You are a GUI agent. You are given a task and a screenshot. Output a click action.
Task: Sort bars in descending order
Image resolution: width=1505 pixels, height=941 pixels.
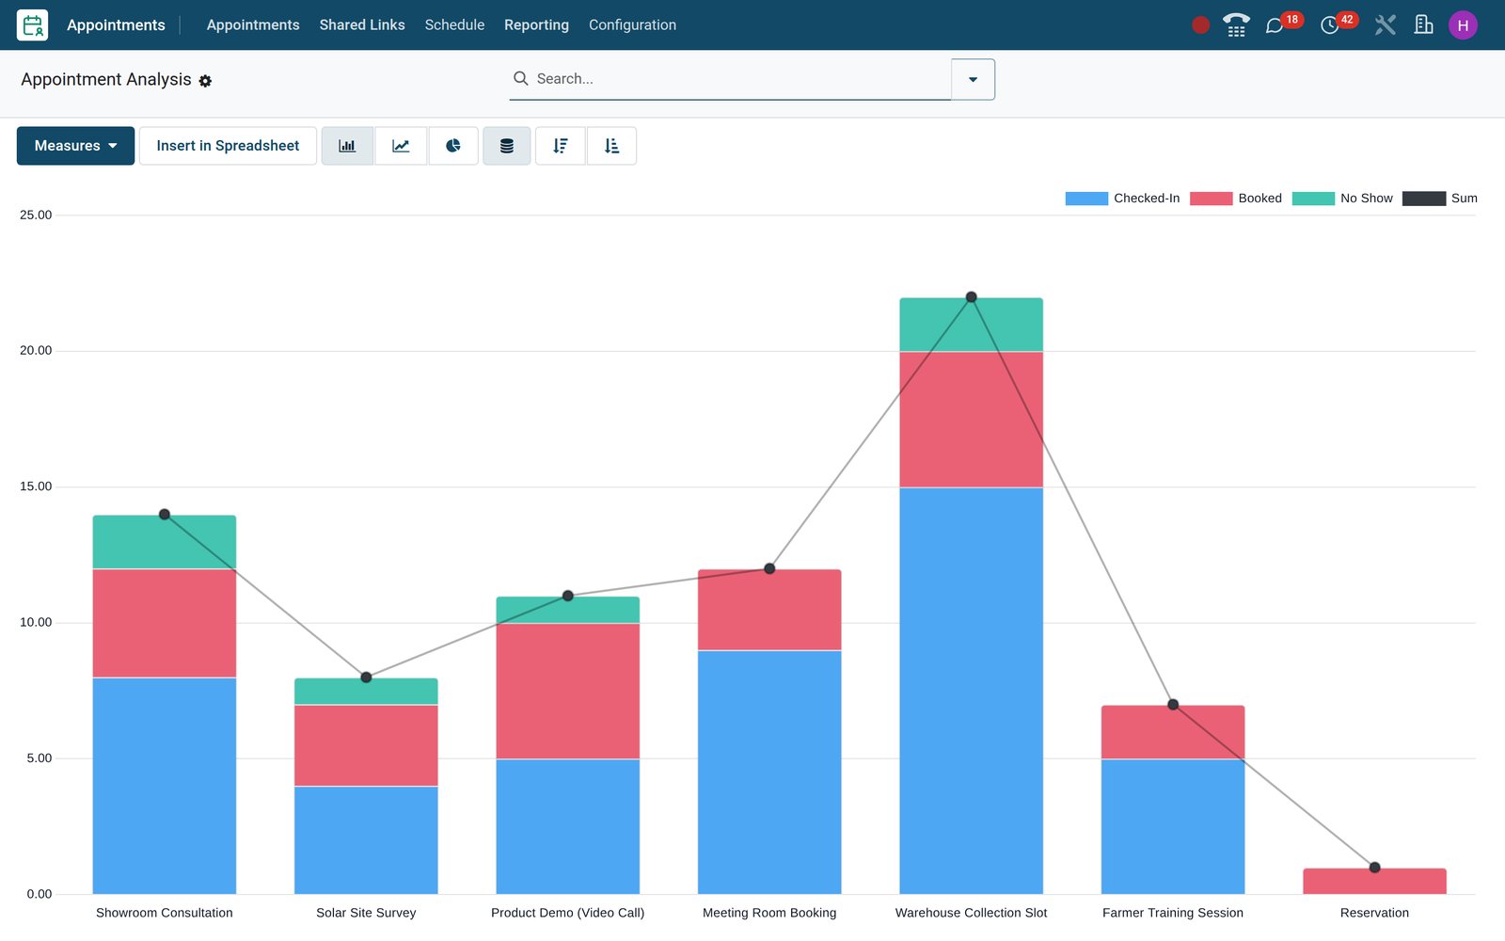(561, 146)
